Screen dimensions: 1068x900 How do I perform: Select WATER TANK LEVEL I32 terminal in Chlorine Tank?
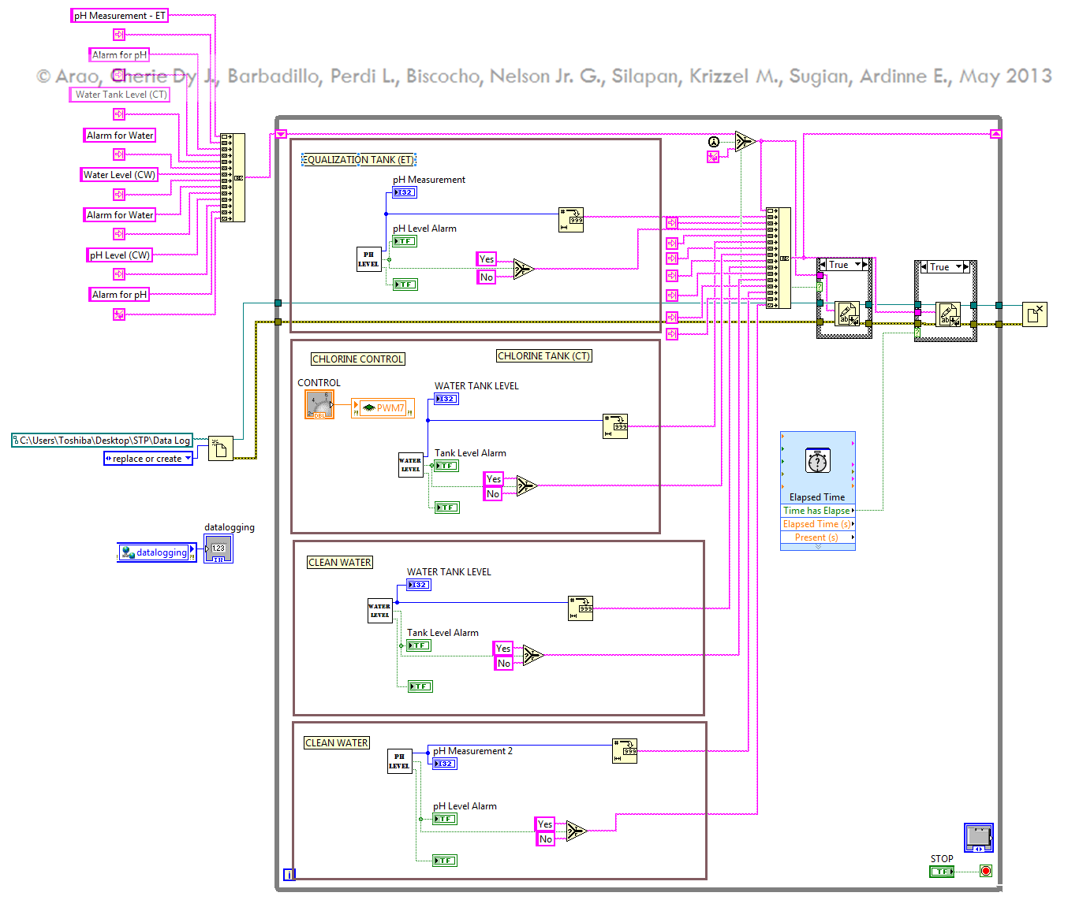click(446, 399)
